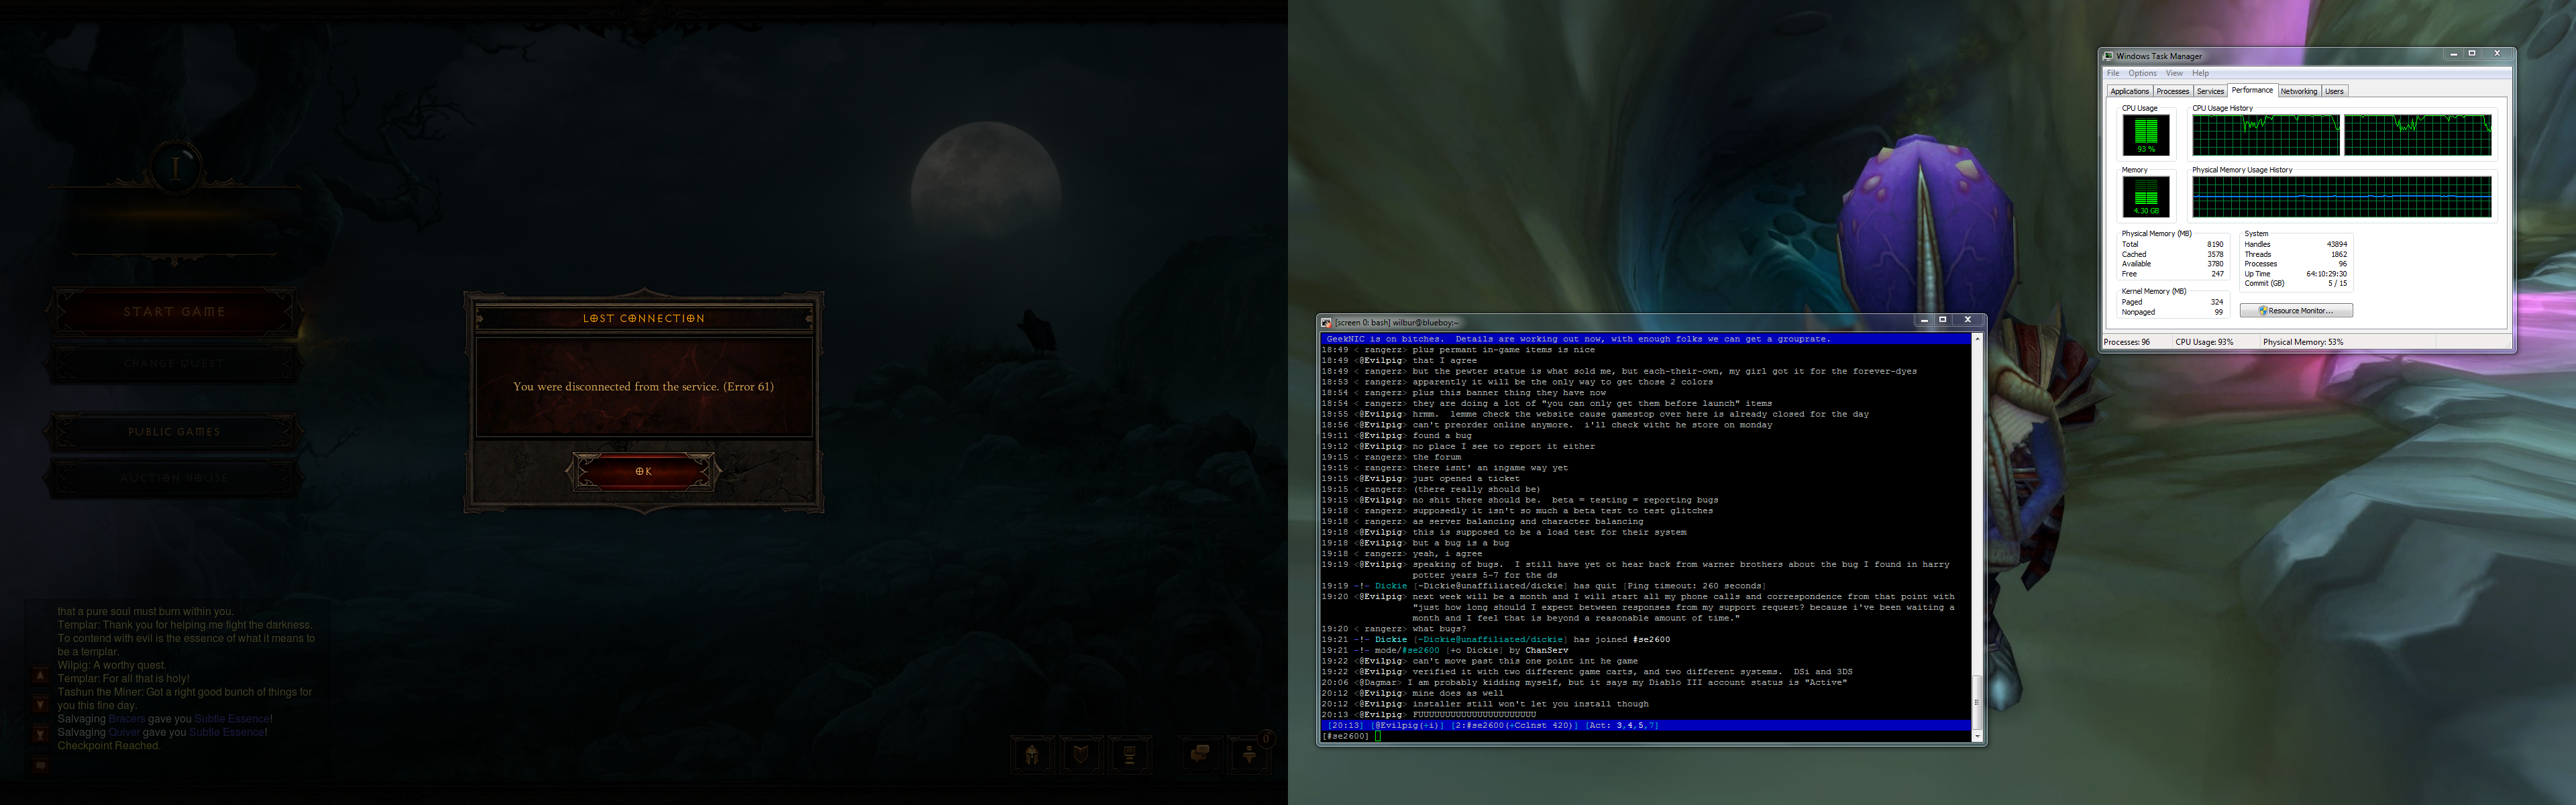
Task: Click the chat speech bubble button below log
Action: pyautogui.click(x=40, y=766)
